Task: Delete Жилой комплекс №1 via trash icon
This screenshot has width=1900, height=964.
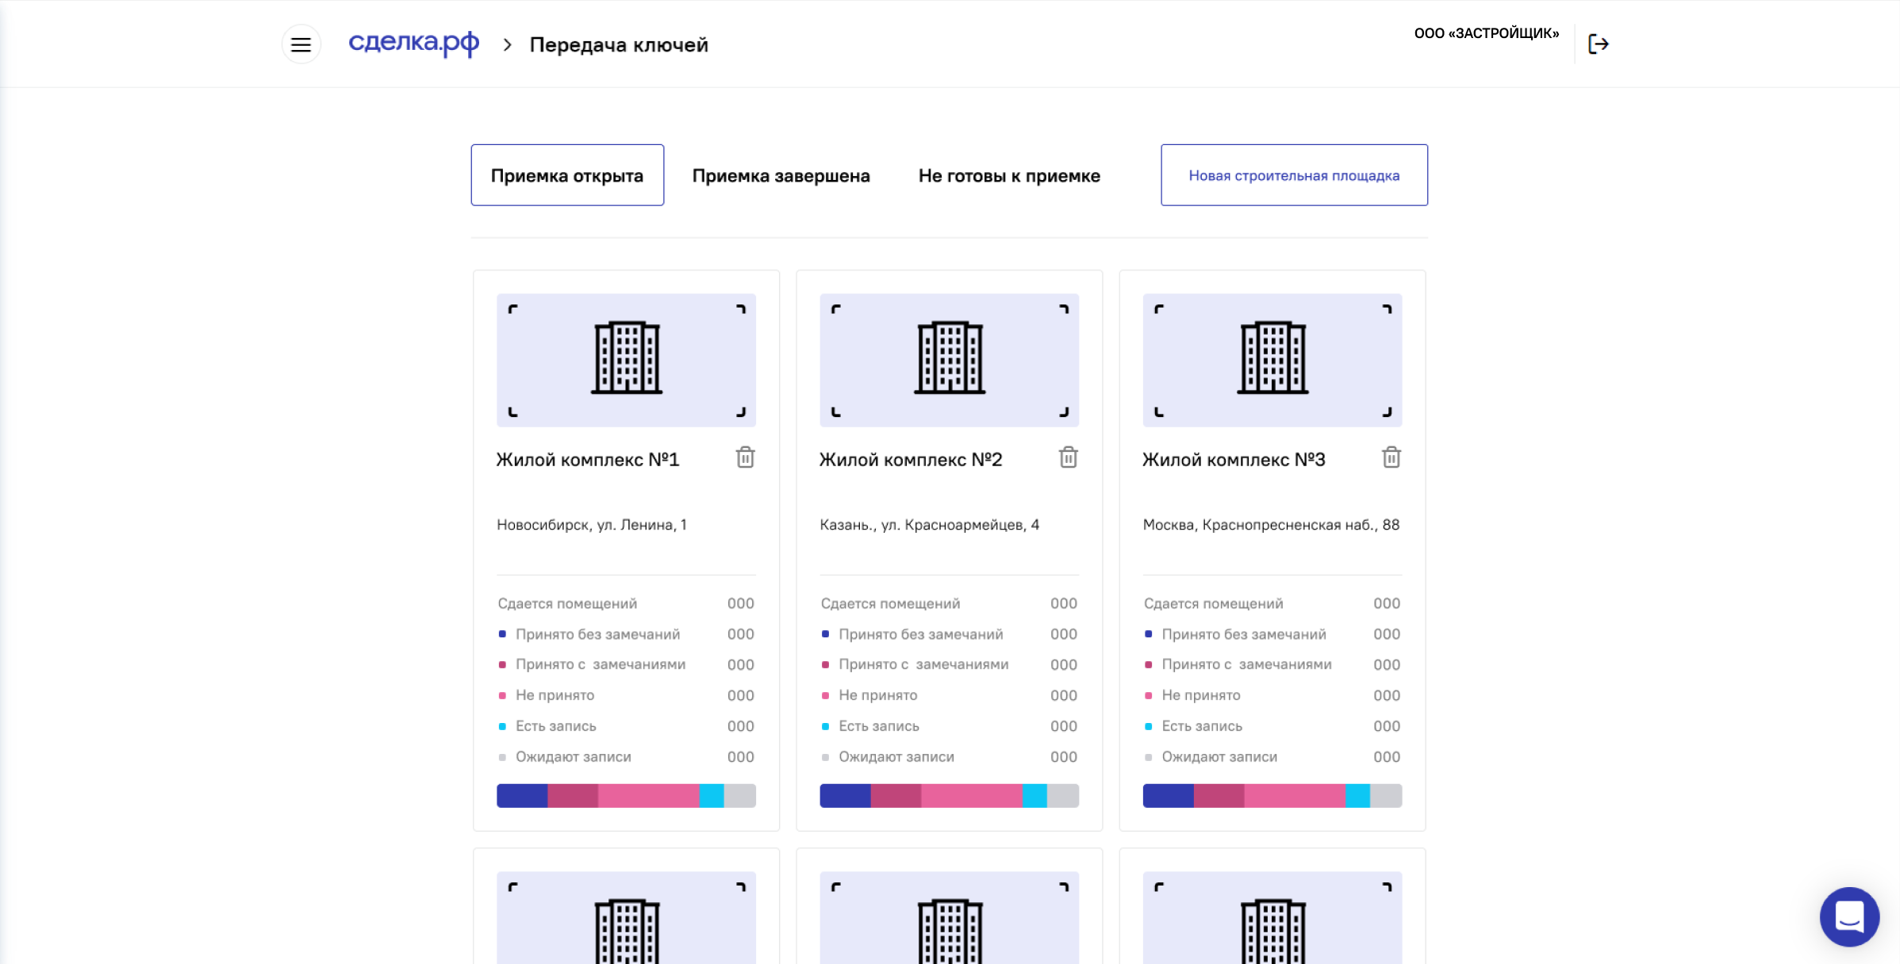Action: click(x=745, y=457)
